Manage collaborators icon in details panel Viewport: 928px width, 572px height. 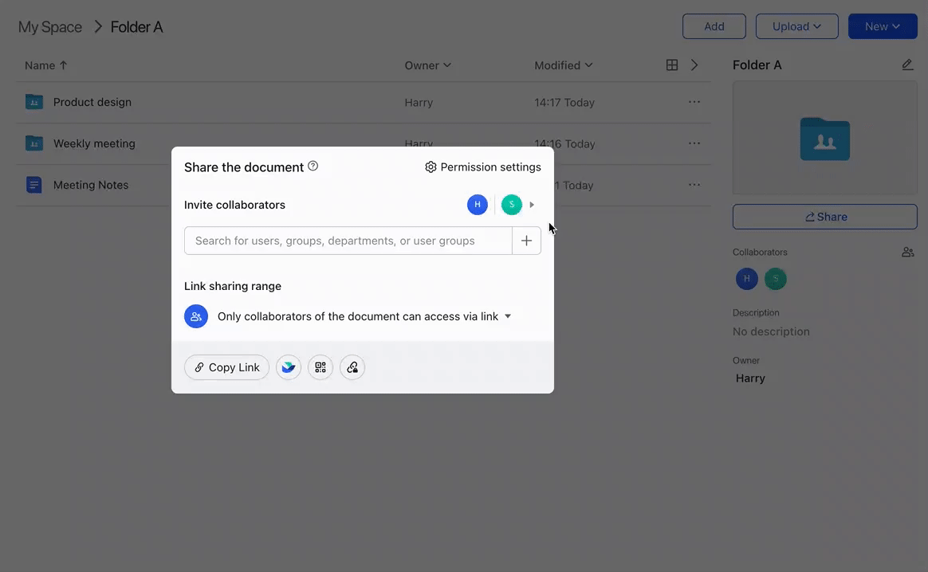908,252
